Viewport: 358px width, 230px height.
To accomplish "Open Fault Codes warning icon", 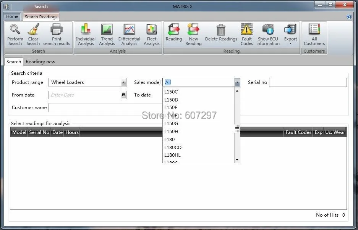I will tap(246, 30).
